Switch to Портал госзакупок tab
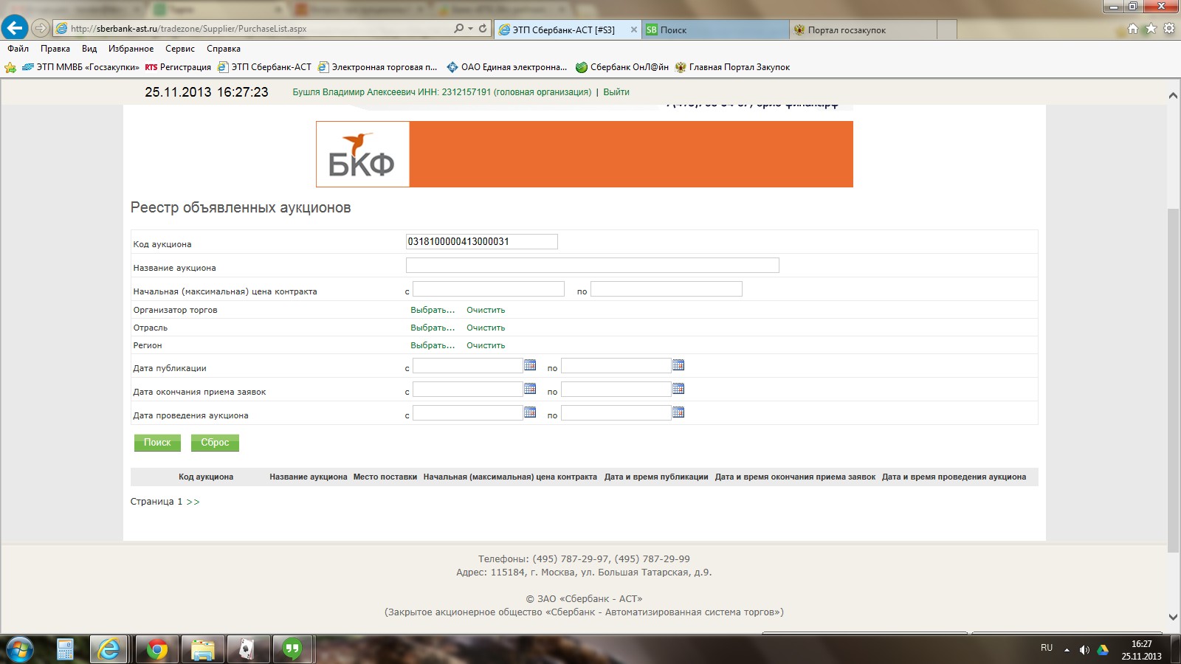 [x=847, y=30]
